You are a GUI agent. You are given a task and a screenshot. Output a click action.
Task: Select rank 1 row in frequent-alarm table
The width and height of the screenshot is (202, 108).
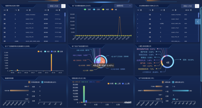167,15
